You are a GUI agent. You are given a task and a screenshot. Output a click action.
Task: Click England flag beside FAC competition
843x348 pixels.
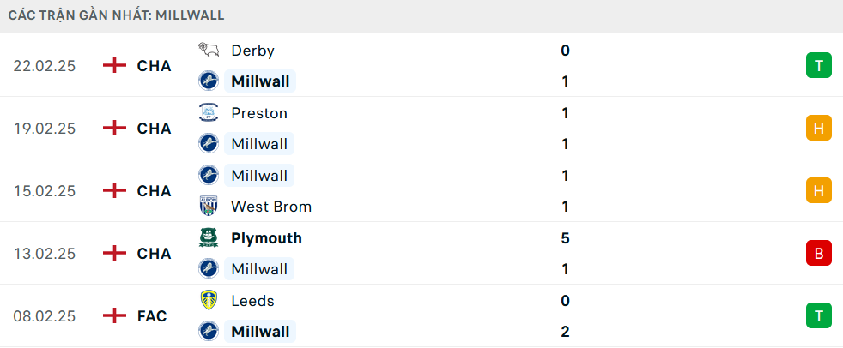[114, 316]
